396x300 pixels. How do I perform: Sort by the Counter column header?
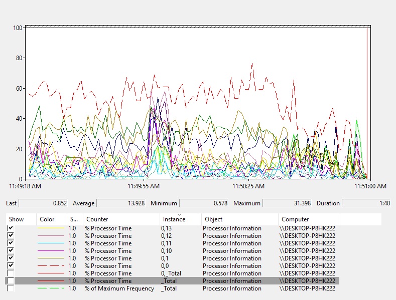point(121,219)
